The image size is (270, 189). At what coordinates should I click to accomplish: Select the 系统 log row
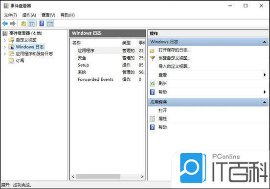[x=108, y=72]
